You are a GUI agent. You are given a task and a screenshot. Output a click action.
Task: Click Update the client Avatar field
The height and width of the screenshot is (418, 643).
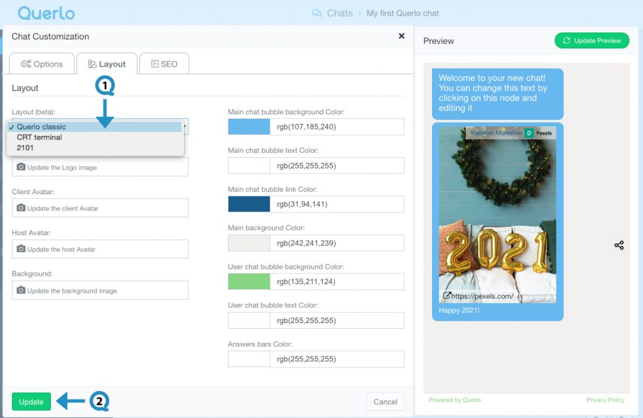pyautogui.click(x=100, y=208)
